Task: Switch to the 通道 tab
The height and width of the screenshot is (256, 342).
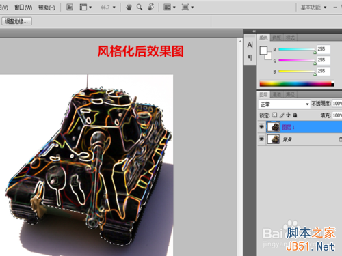Action: [x=277, y=94]
